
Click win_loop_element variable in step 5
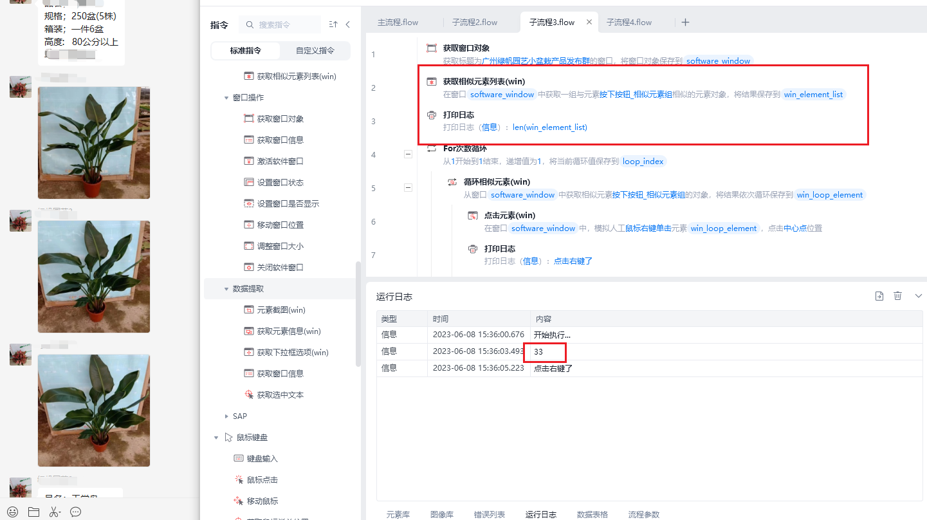(x=830, y=195)
